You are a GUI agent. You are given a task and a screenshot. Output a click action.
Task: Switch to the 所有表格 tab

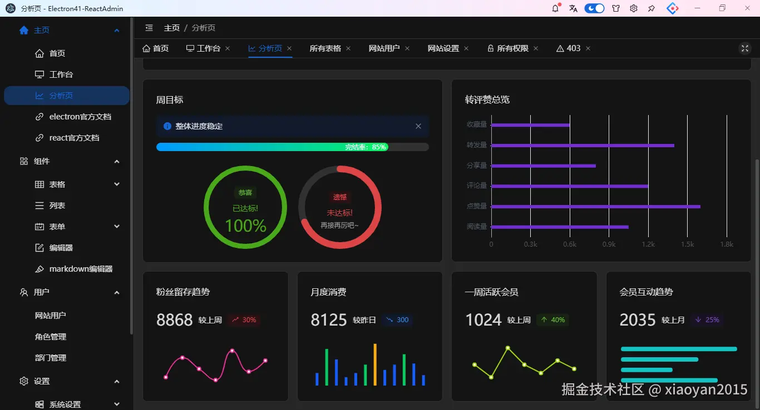pyautogui.click(x=325, y=48)
